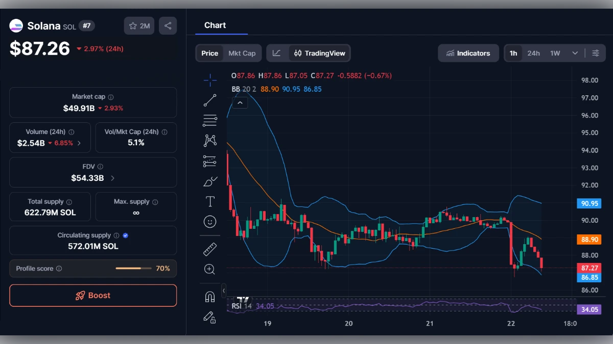
Task: Open the Indicators panel
Action: [x=468, y=52]
